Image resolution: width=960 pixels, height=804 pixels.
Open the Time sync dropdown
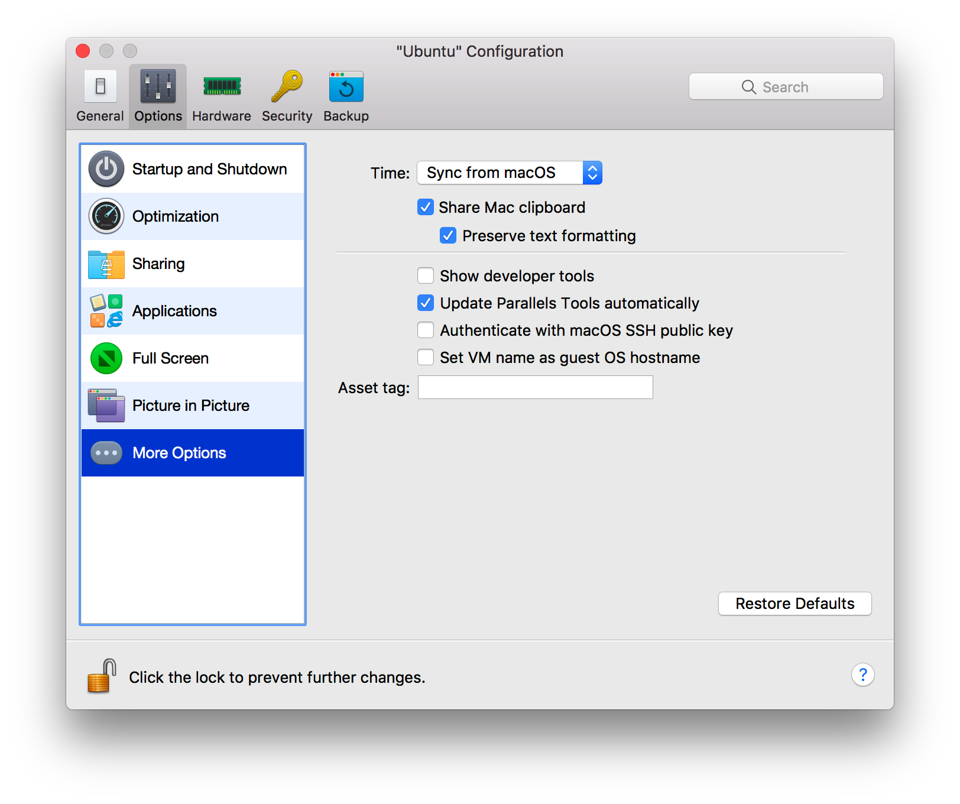(510, 173)
